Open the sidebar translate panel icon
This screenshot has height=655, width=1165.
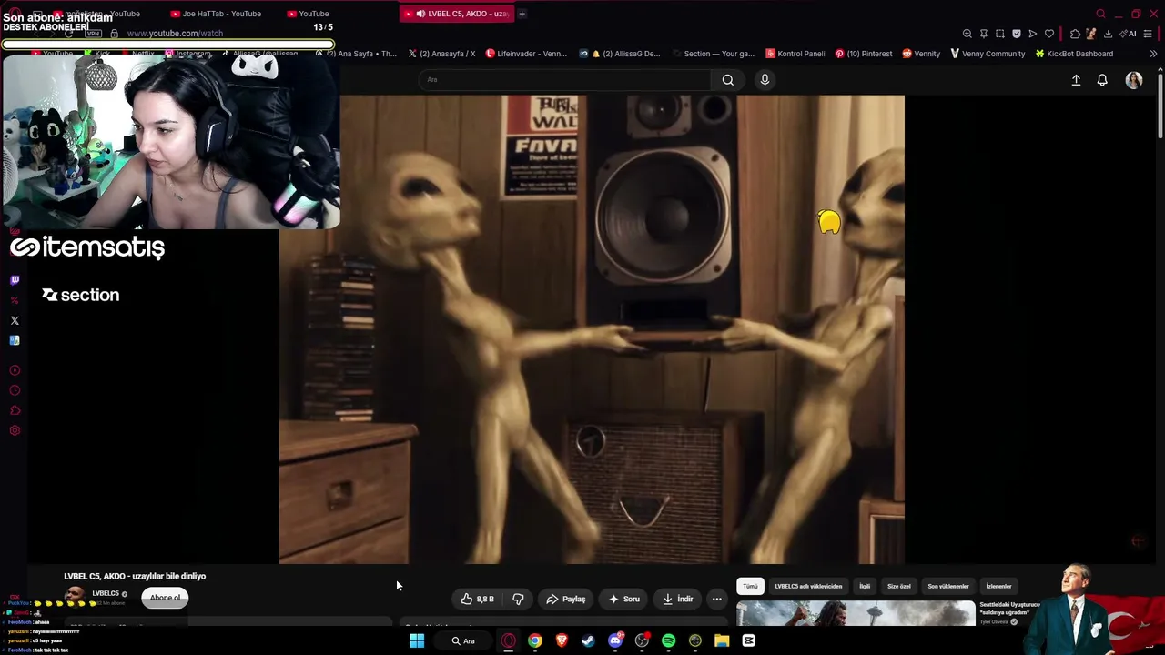15,340
